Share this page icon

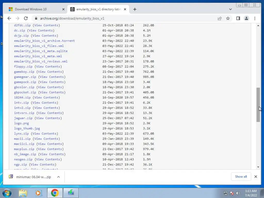tap(220, 18)
